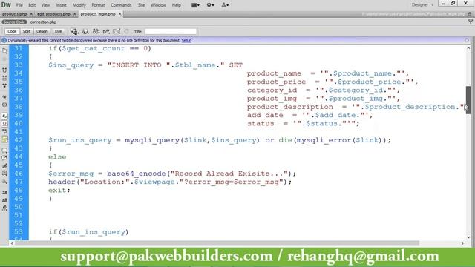Open the Modify menu
The image size is (475, 267).
pos(79,5)
